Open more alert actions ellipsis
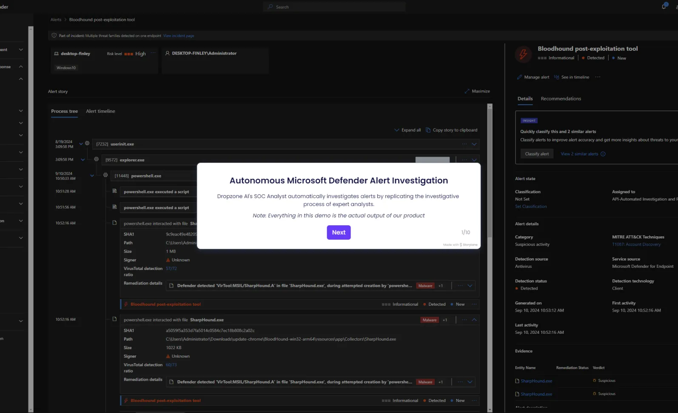 pyautogui.click(x=598, y=77)
